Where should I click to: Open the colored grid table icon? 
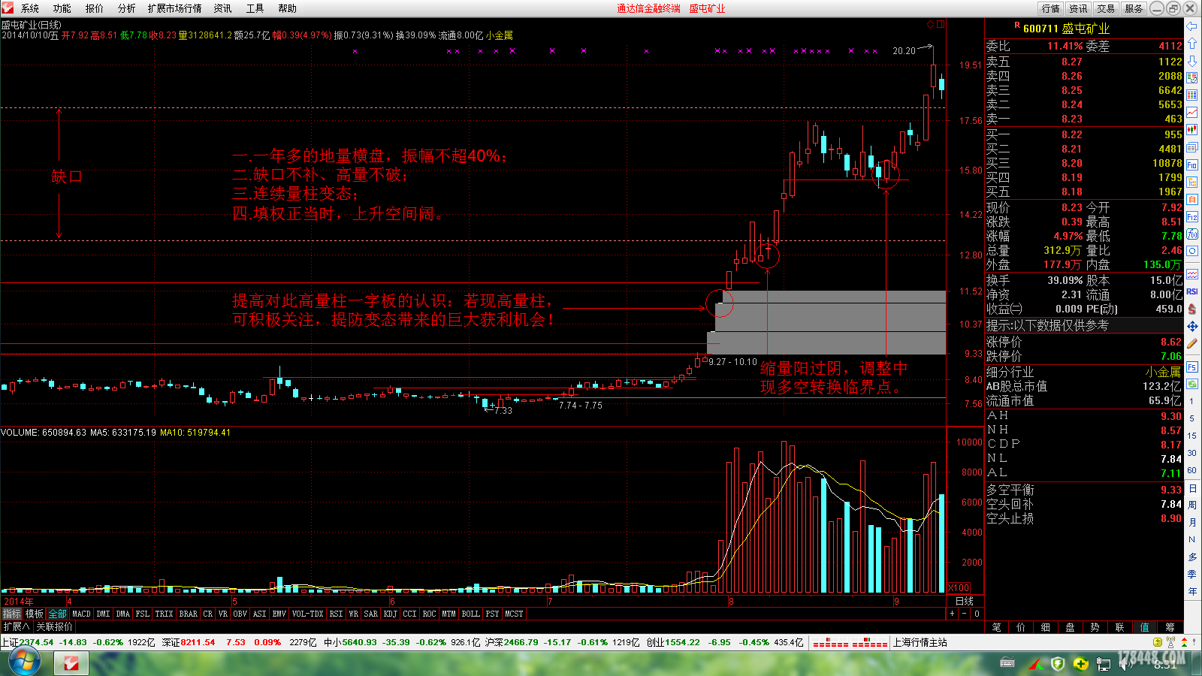pyautogui.click(x=1192, y=95)
